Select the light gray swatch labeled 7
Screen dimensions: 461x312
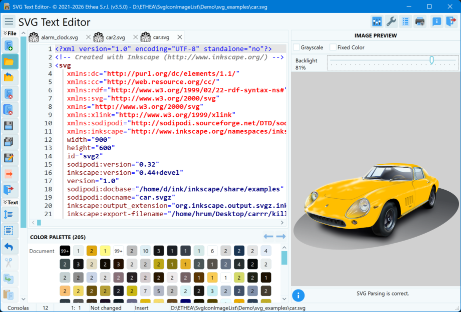[x=145, y=291]
